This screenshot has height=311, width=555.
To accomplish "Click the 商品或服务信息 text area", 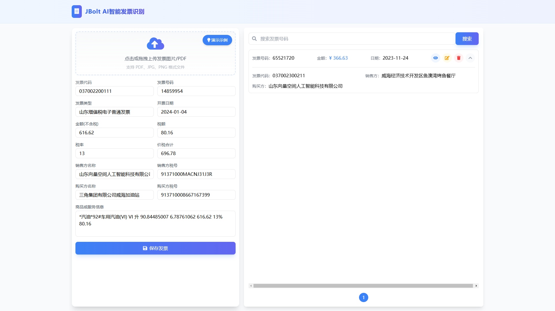I will (156, 224).
